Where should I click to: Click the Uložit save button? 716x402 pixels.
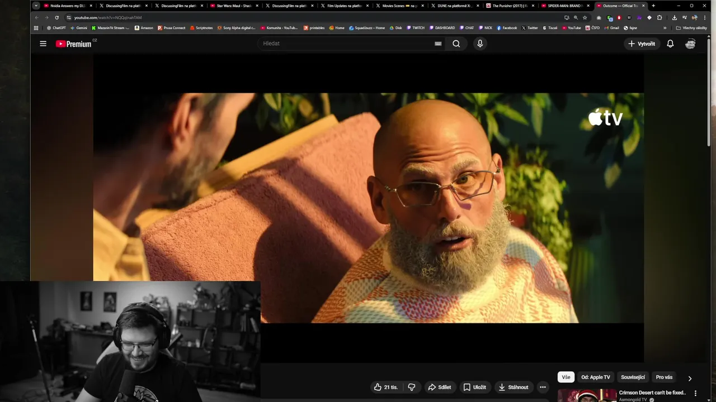(475, 387)
